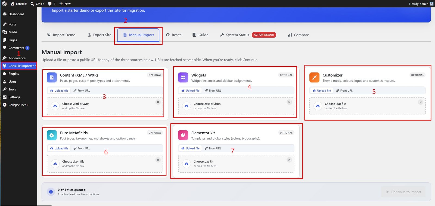Click the Choose .dat file dropzone

368,106
